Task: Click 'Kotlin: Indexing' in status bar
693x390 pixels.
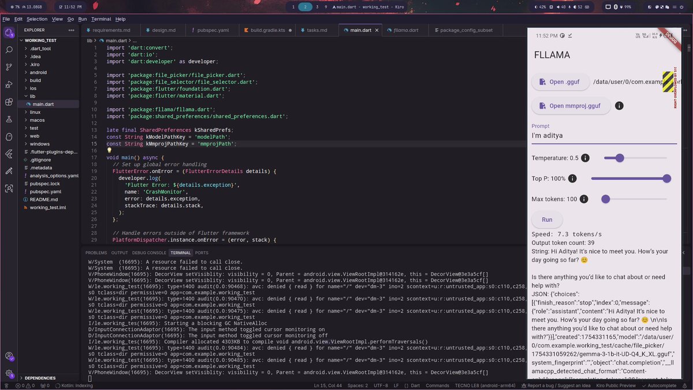Action: [73, 385]
